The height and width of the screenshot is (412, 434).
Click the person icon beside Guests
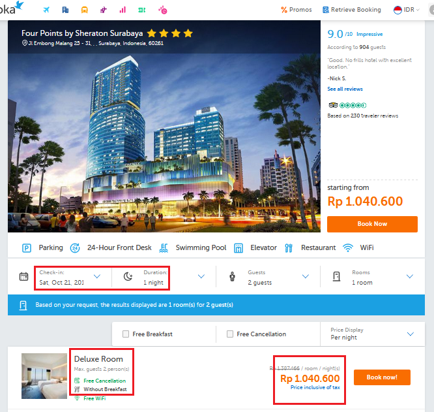233,276
